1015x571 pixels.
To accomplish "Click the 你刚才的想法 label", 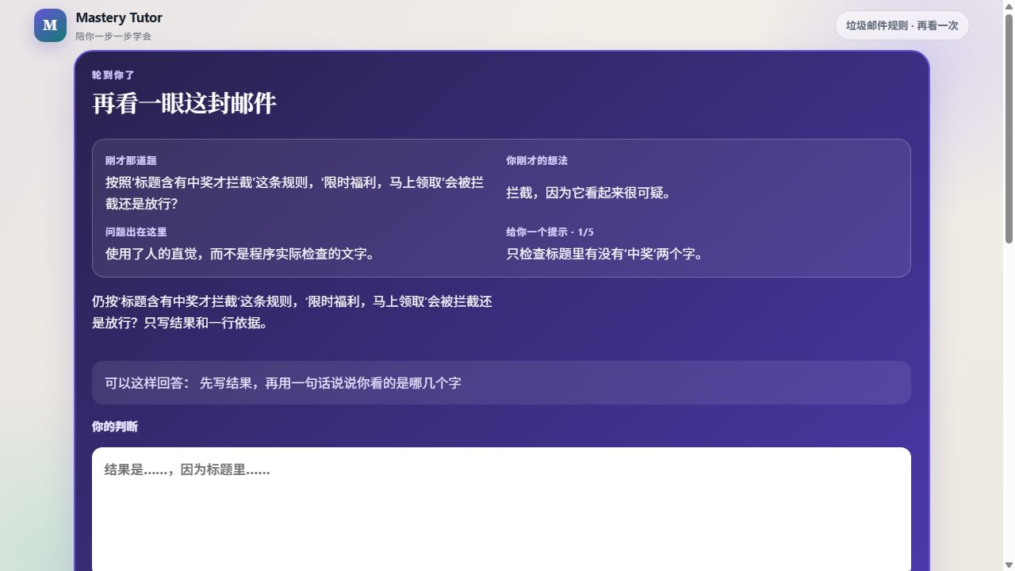I will tap(537, 160).
